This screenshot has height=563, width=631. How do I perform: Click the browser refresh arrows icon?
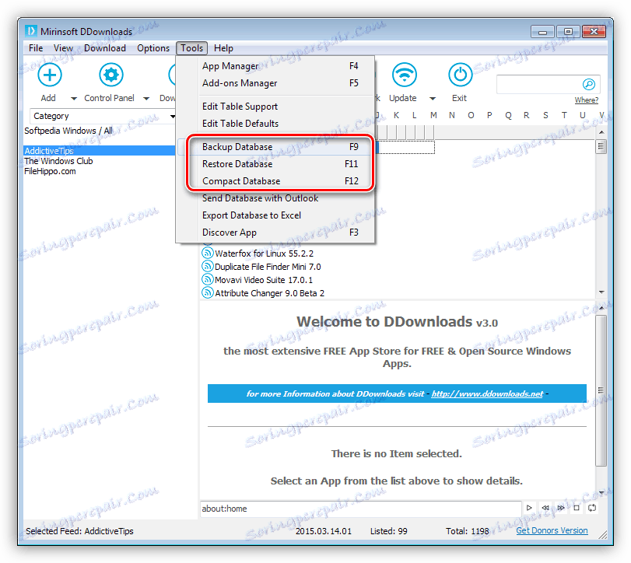click(x=592, y=508)
